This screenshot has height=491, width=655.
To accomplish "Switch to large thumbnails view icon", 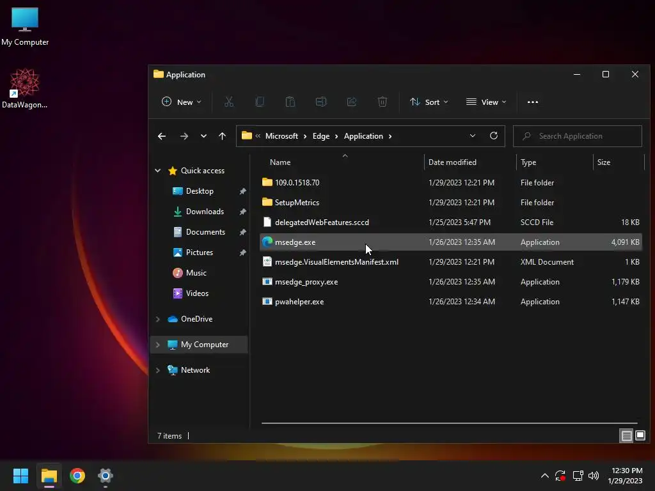I will pos(640,436).
